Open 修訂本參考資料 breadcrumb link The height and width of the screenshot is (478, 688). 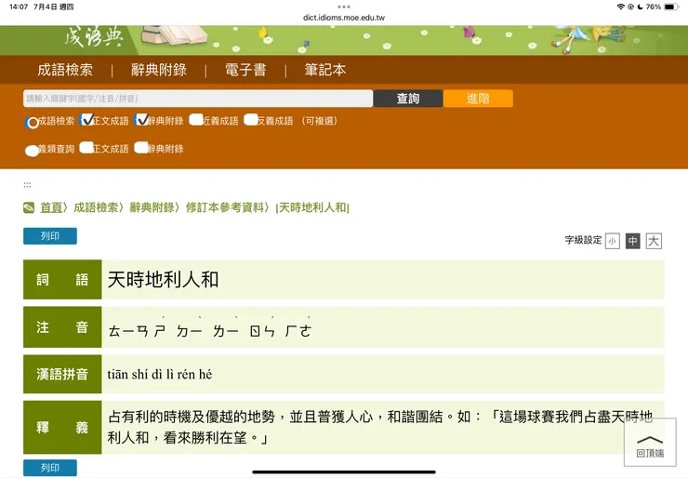pos(225,207)
